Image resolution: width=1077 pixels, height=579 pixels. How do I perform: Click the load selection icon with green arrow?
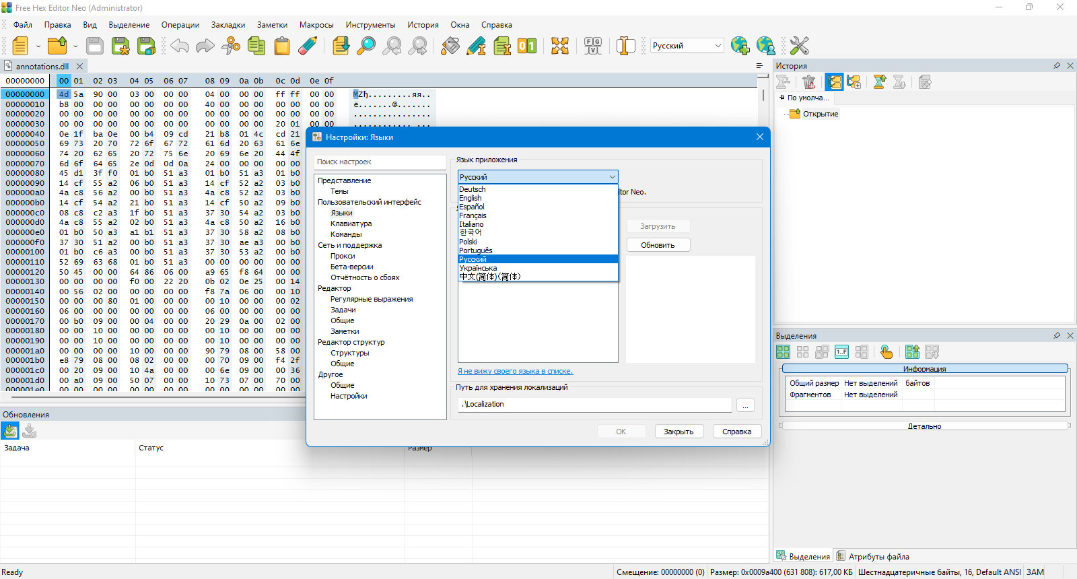click(912, 352)
